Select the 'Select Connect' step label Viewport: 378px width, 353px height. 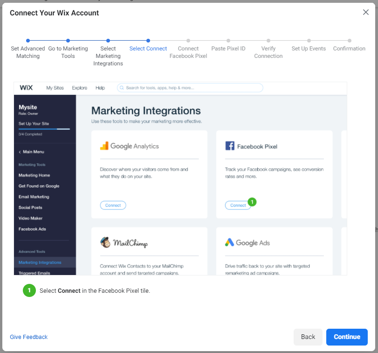[148, 49]
